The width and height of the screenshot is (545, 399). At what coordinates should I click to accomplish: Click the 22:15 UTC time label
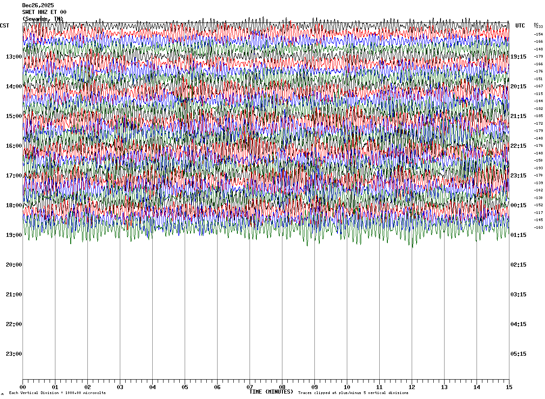[518, 146]
